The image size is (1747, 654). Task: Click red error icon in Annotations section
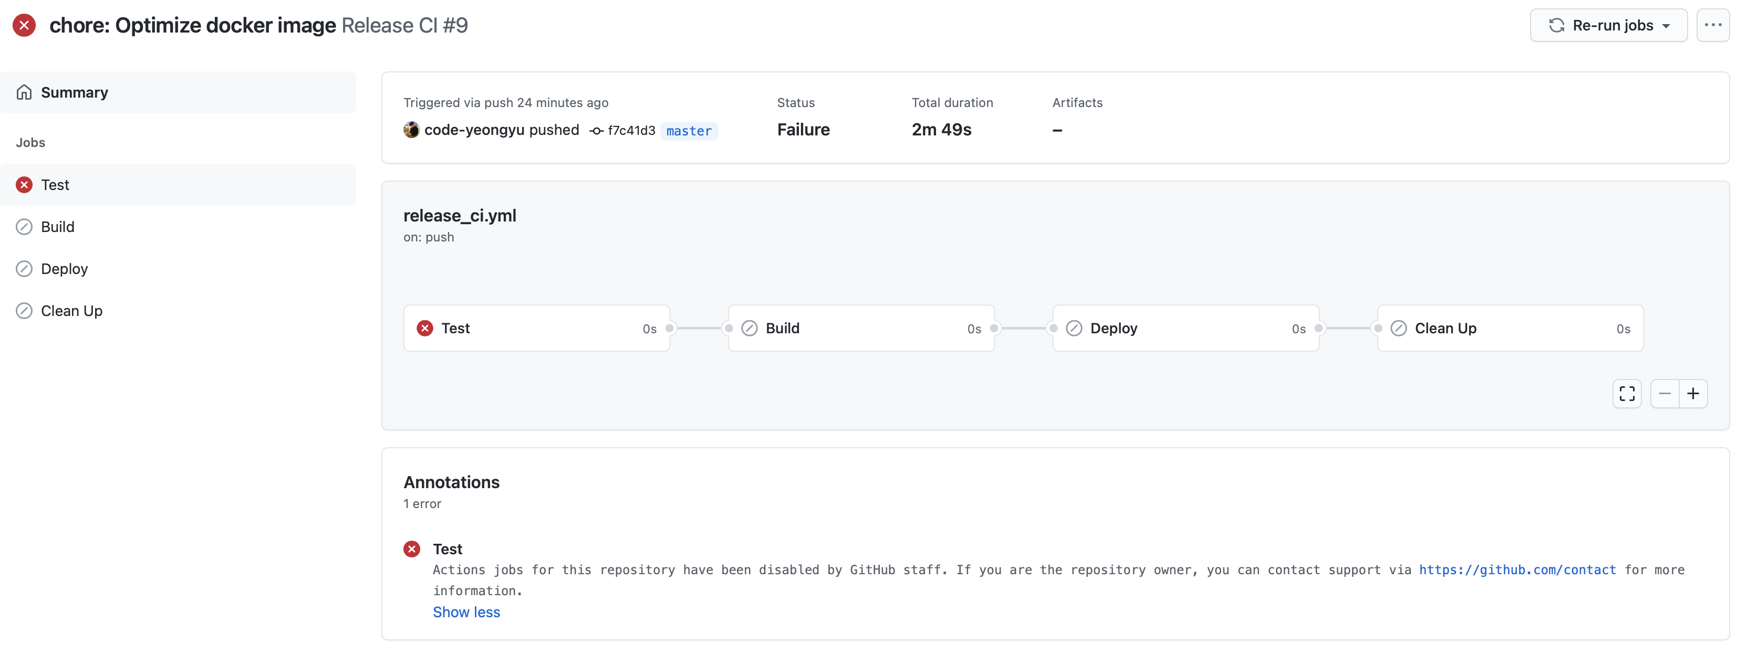click(412, 549)
